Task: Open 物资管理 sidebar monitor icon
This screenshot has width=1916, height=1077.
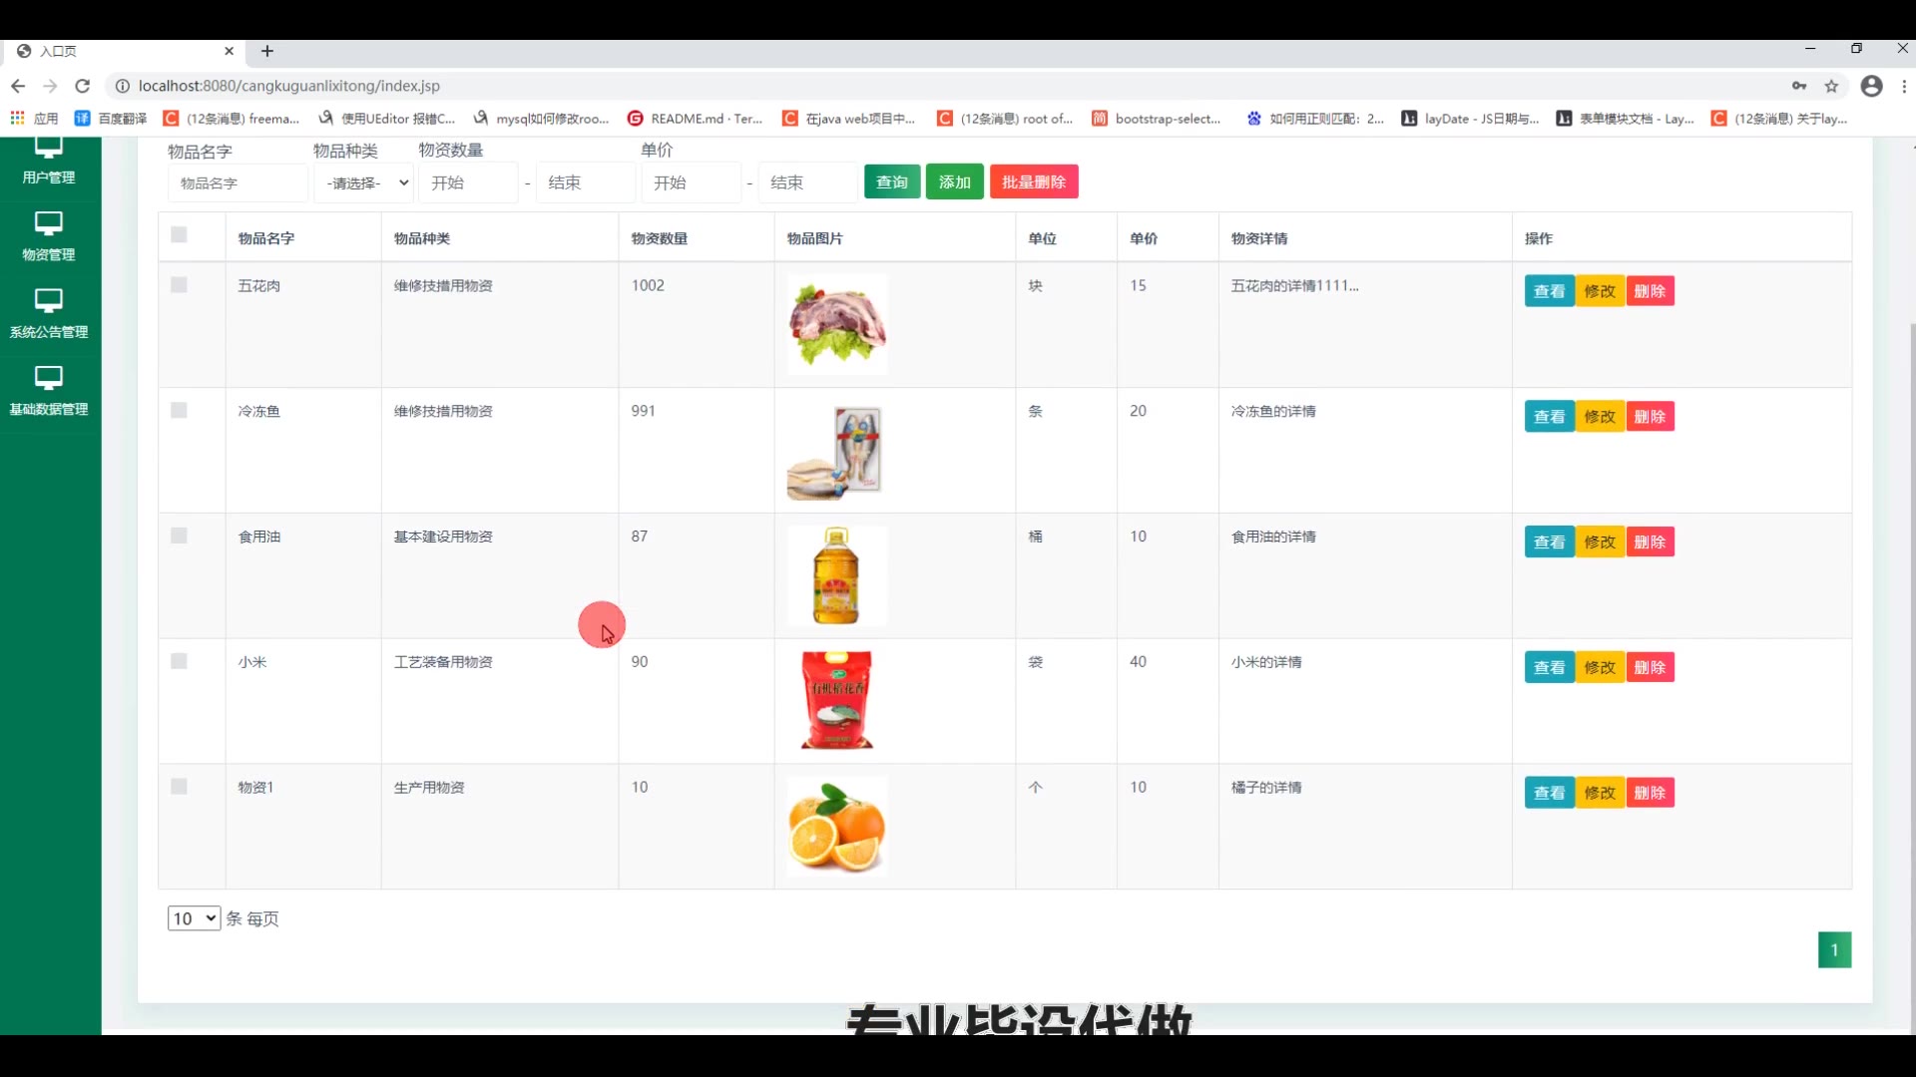Action: pyautogui.click(x=48, y=223)
